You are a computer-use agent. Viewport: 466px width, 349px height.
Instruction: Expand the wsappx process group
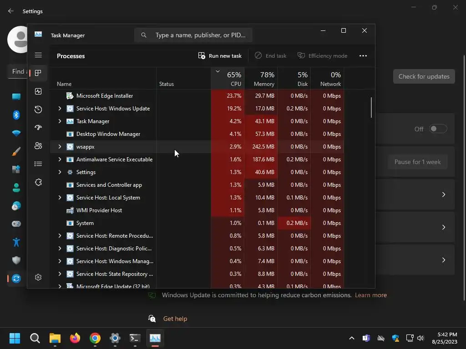60,147
